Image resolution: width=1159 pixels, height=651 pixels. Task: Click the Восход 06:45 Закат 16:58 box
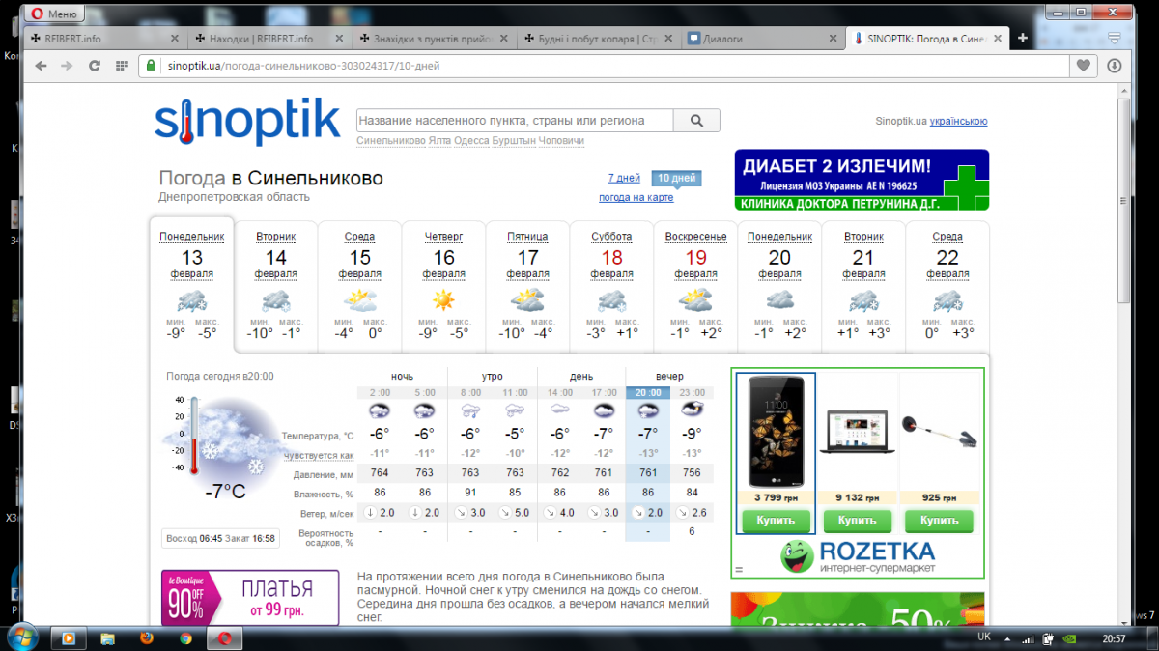220,538
